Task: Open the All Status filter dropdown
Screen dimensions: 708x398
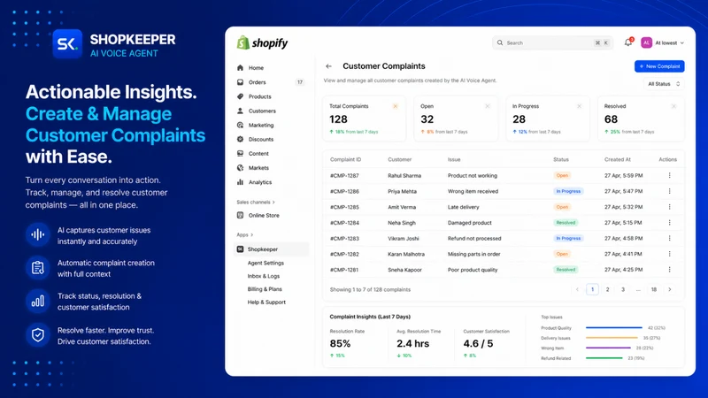Action: (x=664, y=84)
